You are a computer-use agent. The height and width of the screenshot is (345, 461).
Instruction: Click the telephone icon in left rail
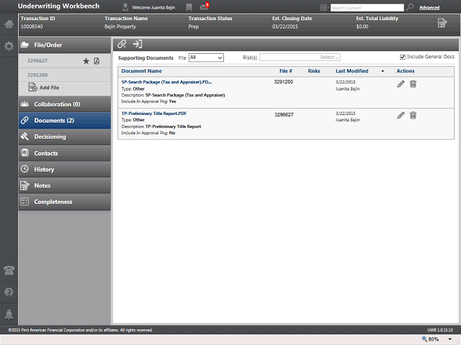[9, 270]
